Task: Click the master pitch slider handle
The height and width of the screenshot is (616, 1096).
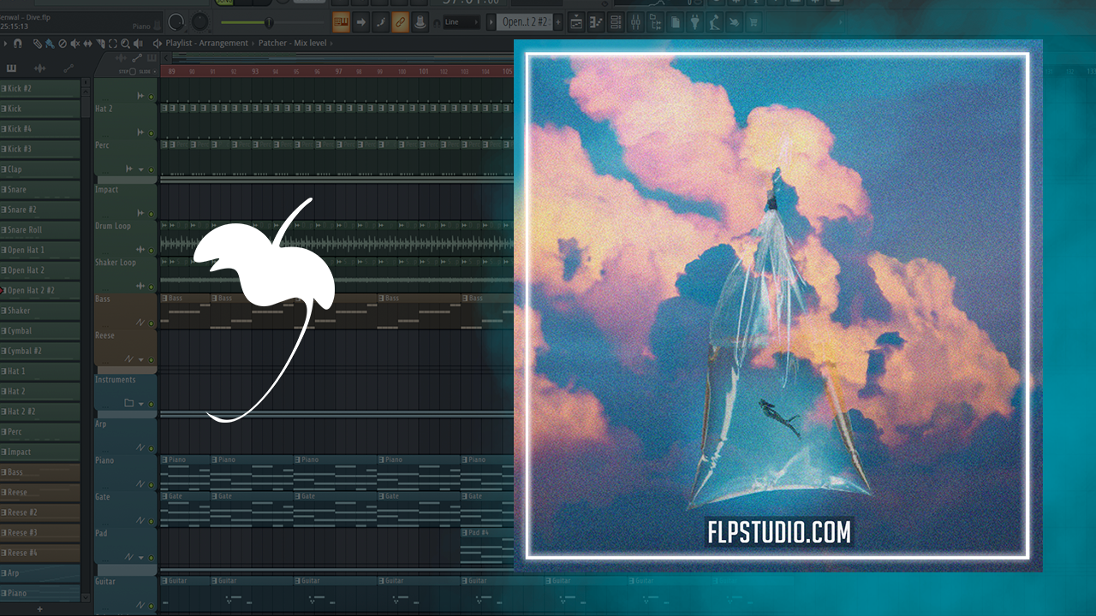Action: (x=268, y=22)
